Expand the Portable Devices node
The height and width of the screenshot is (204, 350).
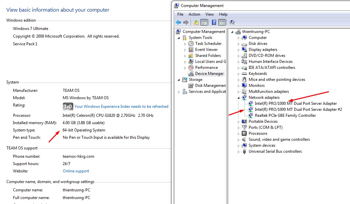click(x=238, y=122)
